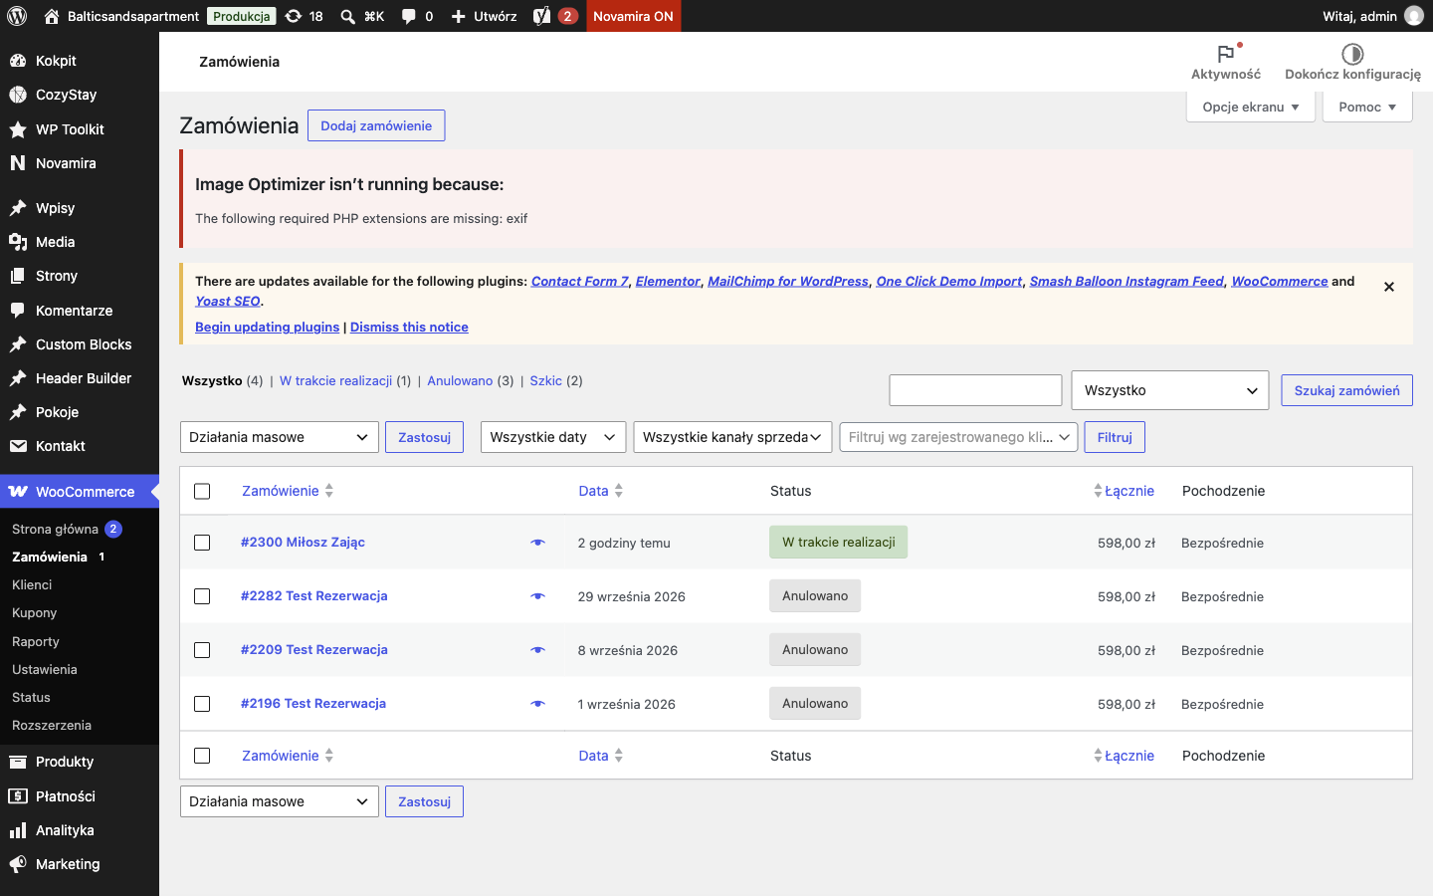This screenshot has width=1433, height=896.
Task: Open the registered customer filter dropdown
Action: pos(958,437)
